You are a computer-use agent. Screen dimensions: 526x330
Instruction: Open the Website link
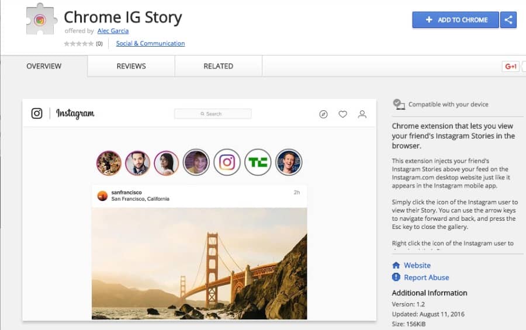click(417, 265)
